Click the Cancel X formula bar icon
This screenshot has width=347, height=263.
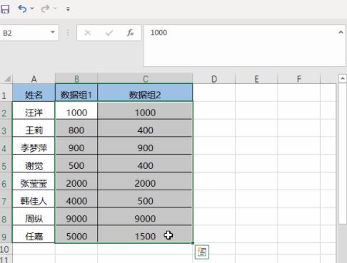pyautogui.click(x=88, y=33)
